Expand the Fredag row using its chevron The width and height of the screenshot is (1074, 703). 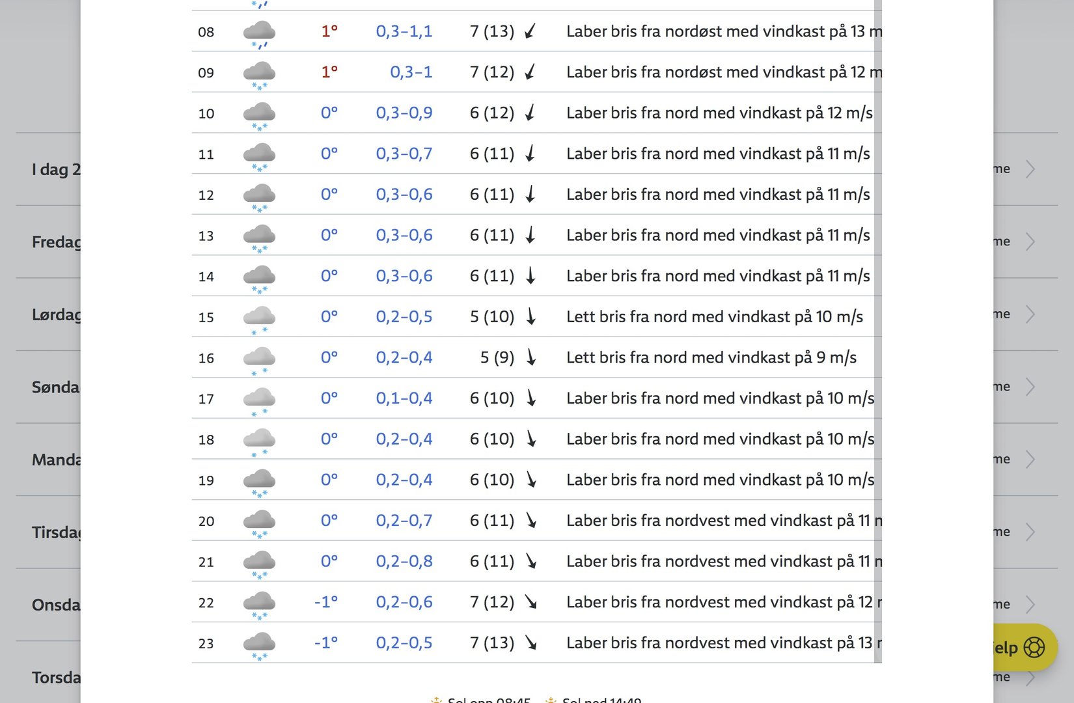pyautogui.click(x=1030, y=242)
